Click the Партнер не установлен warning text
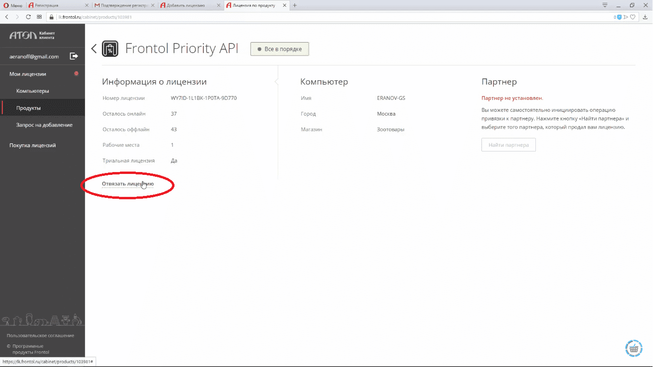This screenshot has height=367, width=653. point(512,98)
